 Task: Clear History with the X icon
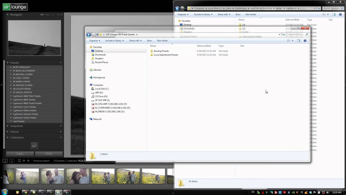coord(61,132)
